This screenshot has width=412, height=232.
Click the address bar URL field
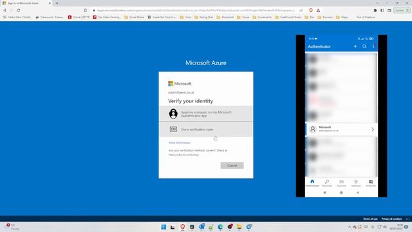tap(196, 10)
